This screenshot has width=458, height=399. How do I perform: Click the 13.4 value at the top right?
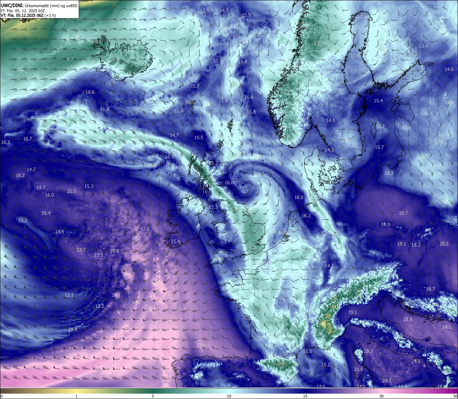point(423,46)
